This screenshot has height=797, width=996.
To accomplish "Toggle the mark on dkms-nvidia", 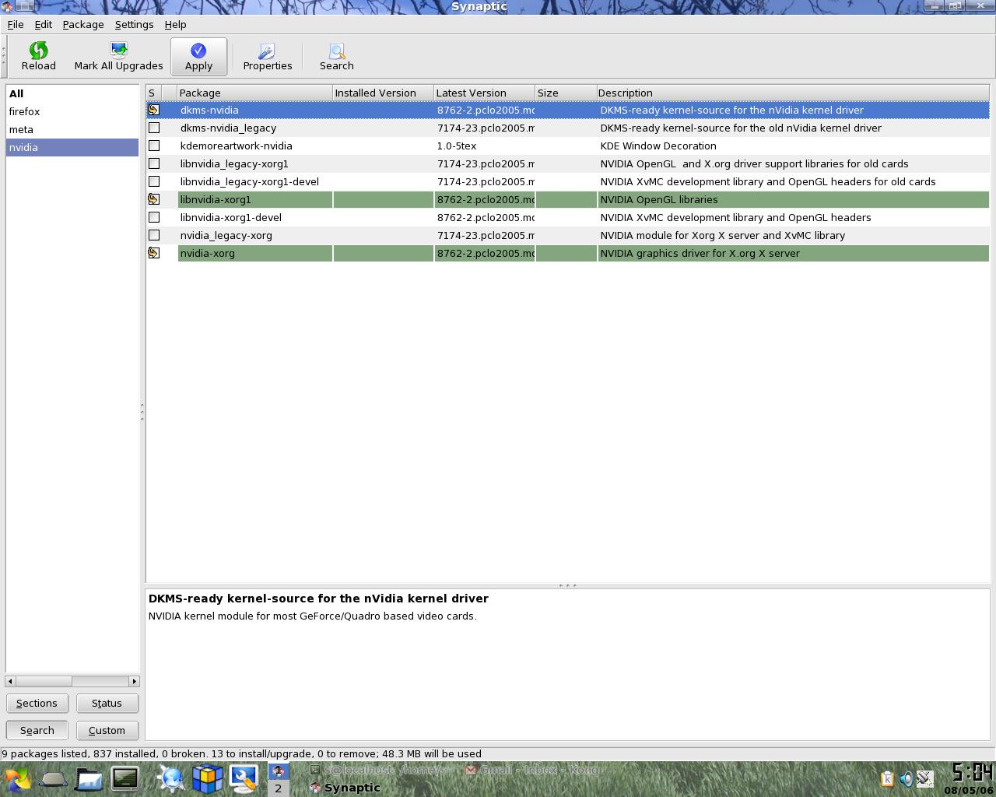I will tap(154, 110).
